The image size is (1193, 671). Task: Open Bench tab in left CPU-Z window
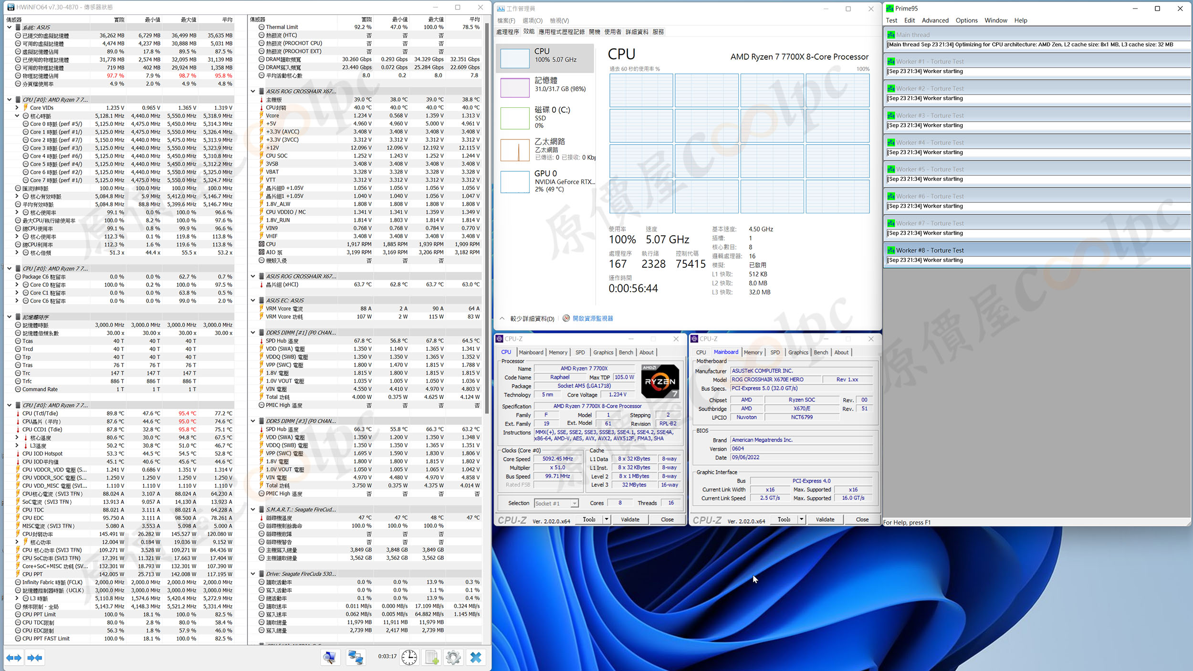tap(626, 352)
